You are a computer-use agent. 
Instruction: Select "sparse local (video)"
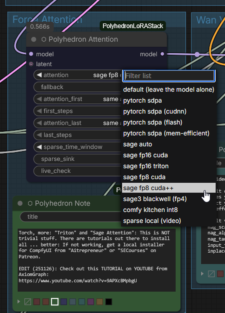tap(169, 221)
